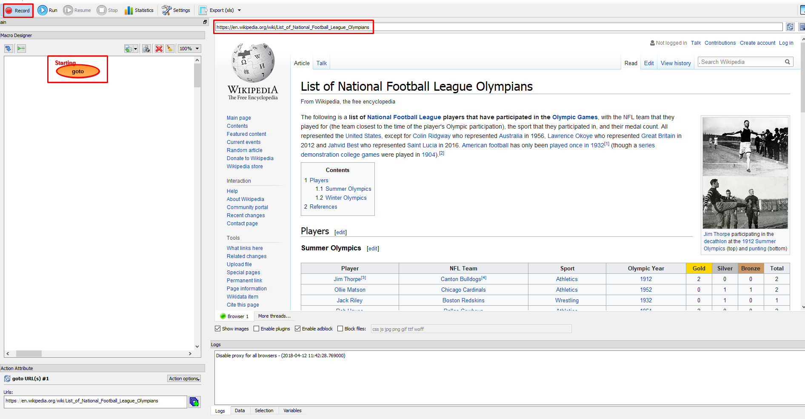This screenshot has width=805, height=419.
Task: Switch to the Logs tab
Action: [x=220, y=411]
